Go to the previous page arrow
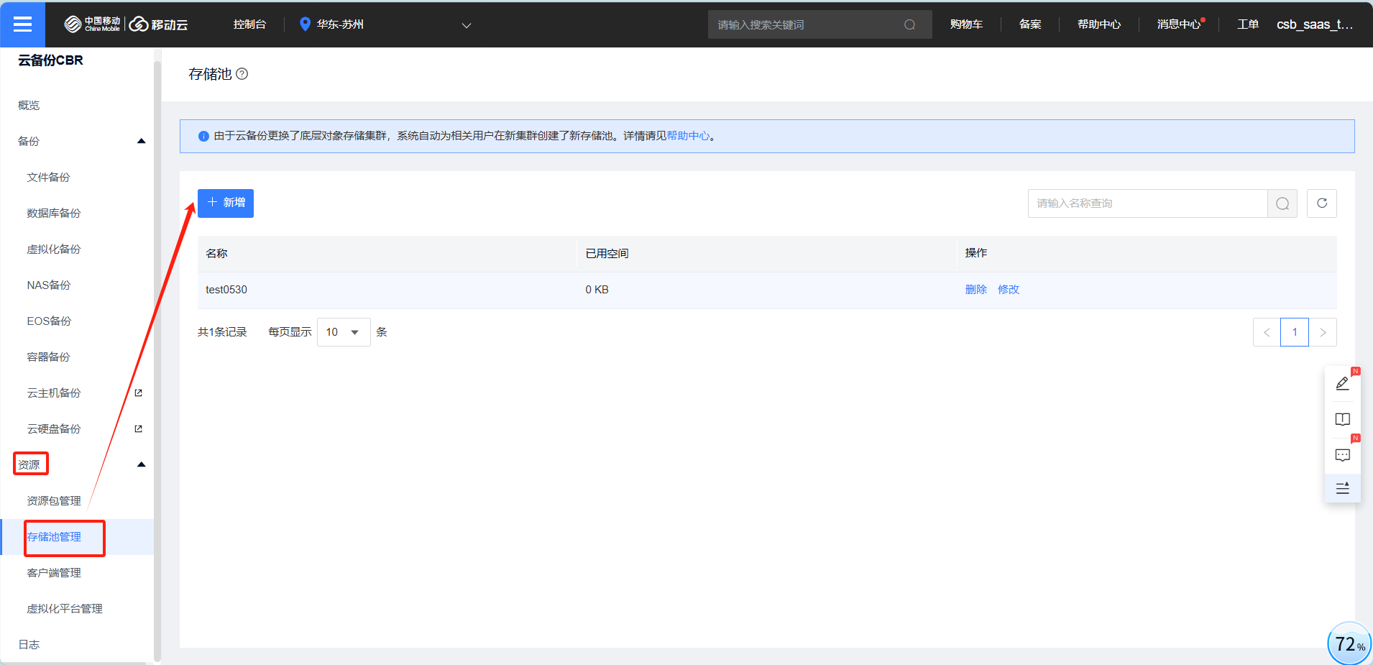This screenshot has width=1373, height=665. [1267, 332]
